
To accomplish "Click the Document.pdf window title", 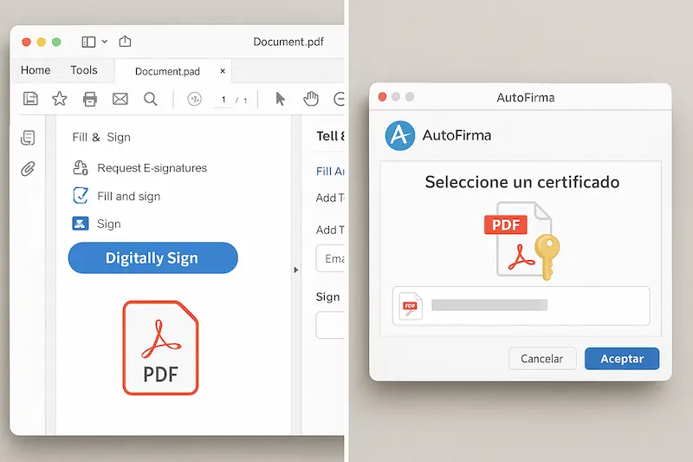I will (x=288, y=42).
